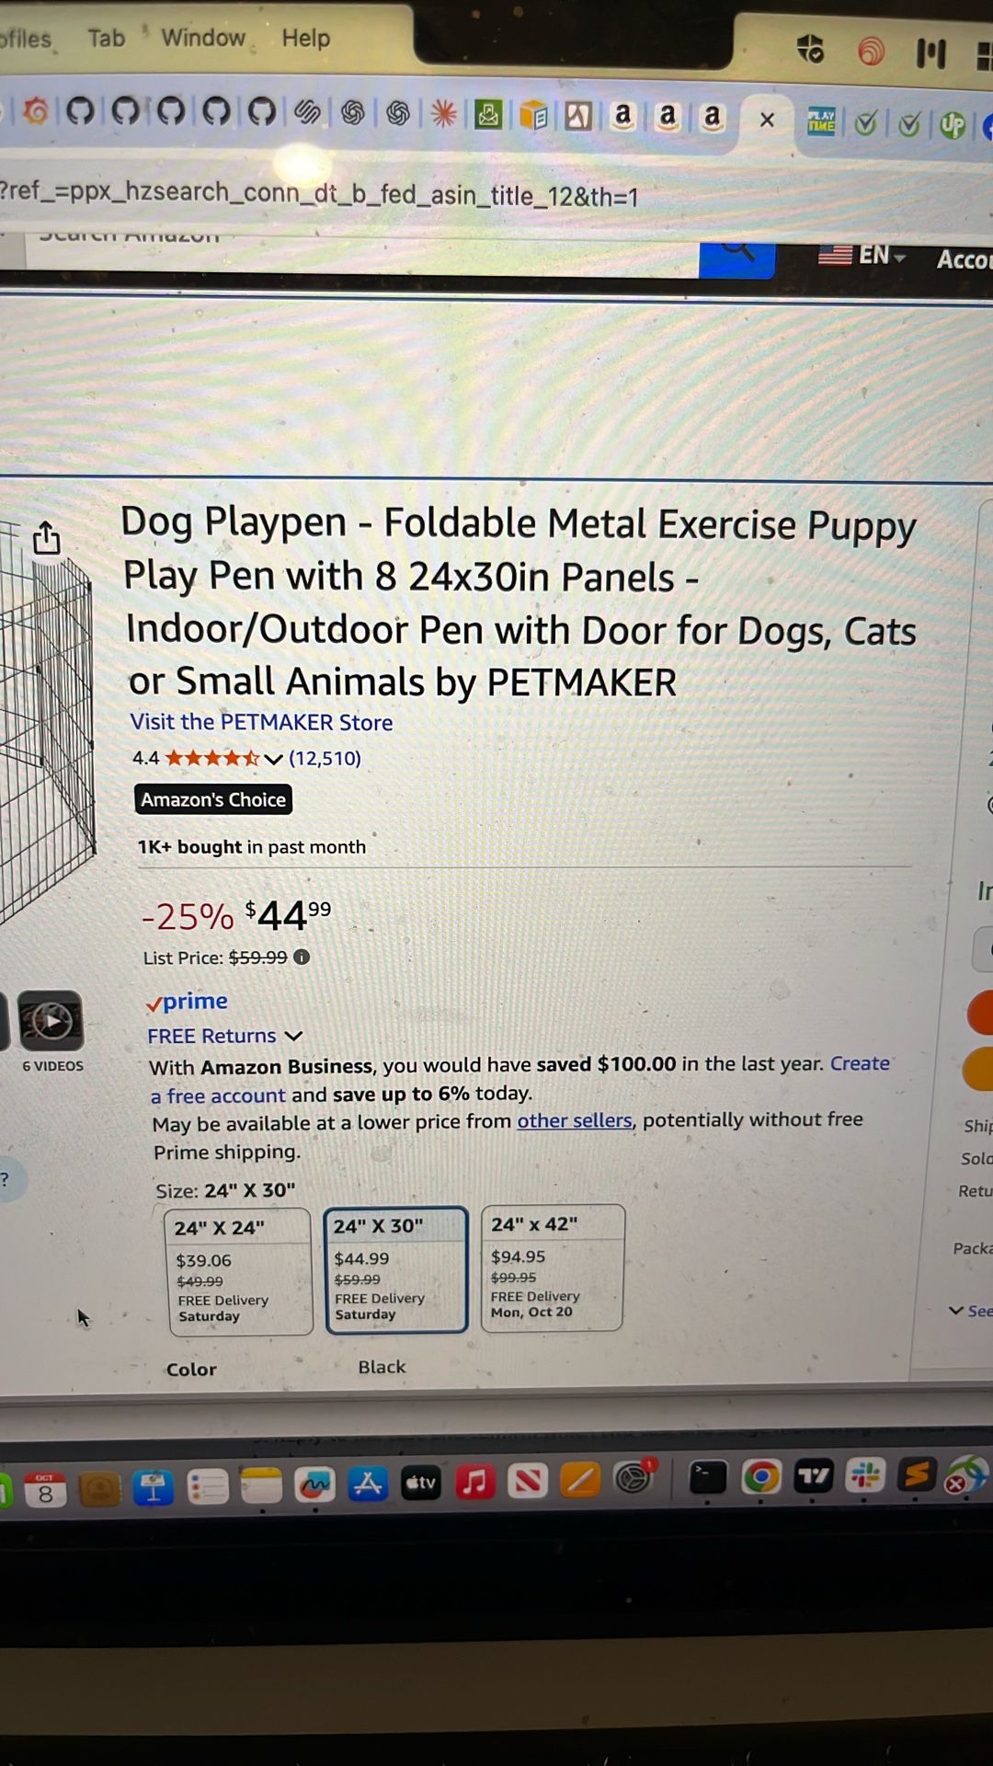Open Slack from the dock
The image size is (993, 1766).
point(865,1475)
